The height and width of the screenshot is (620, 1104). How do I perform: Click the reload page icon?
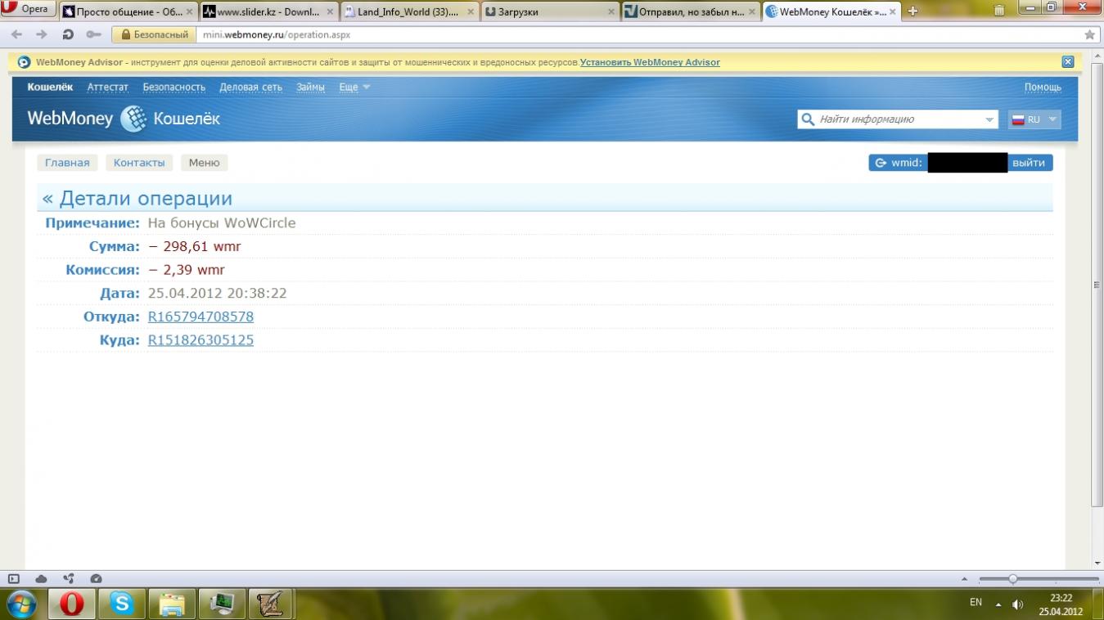click(x=68, y=35)
